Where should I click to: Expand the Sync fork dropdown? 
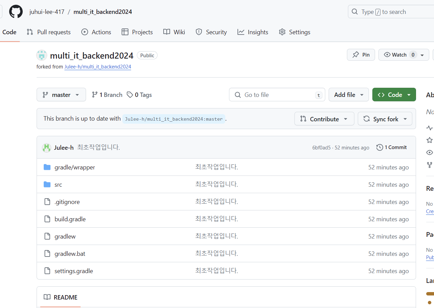[x=385, y=119]
